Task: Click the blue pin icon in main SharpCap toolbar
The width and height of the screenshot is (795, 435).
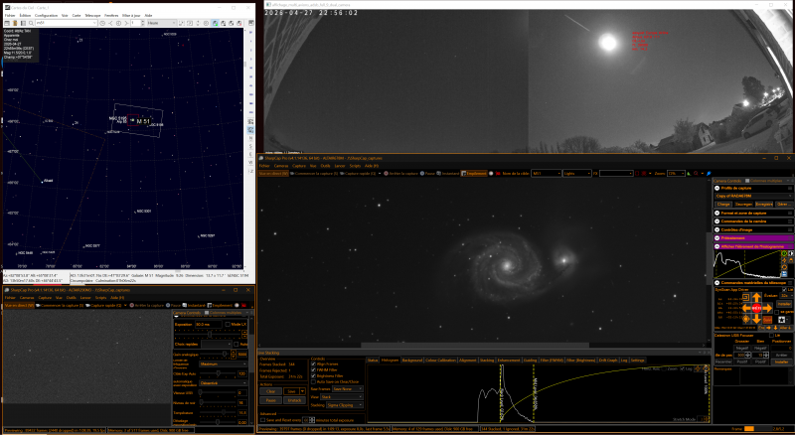Action: coord(710,174)
